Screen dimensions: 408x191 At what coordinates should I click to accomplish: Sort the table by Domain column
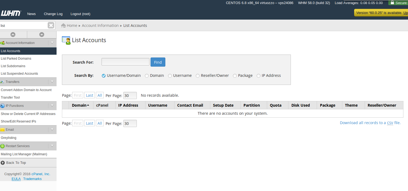click(x=80, y=105)
